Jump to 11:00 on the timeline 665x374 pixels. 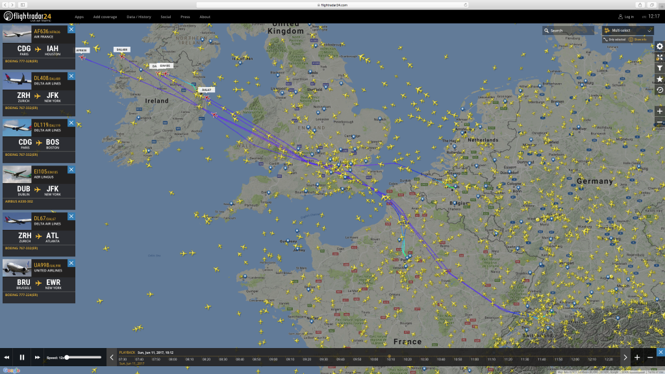(474, 360)
